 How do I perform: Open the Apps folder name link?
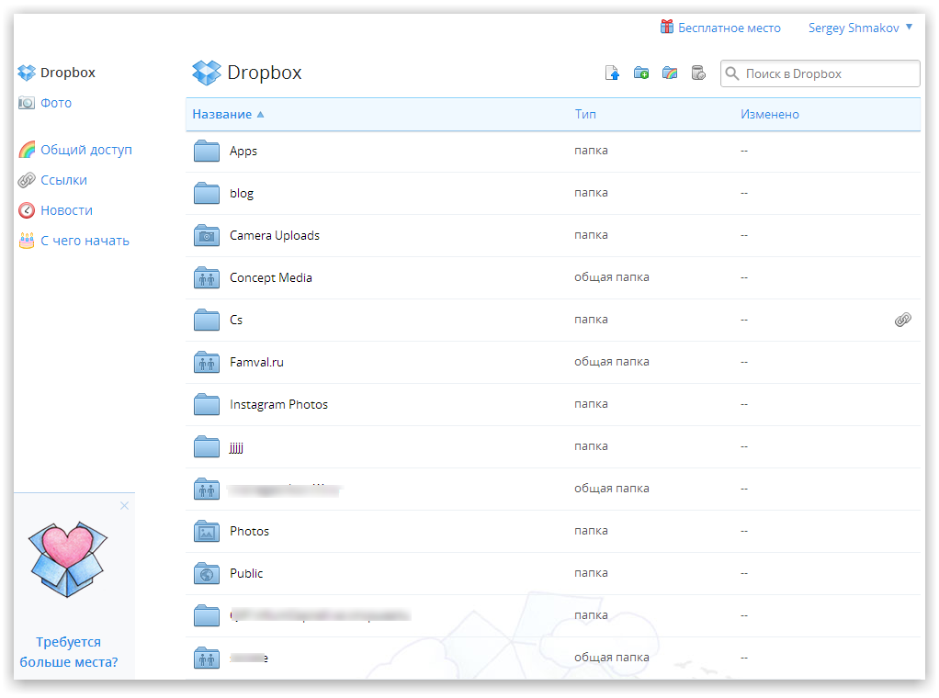click(243, 151)
